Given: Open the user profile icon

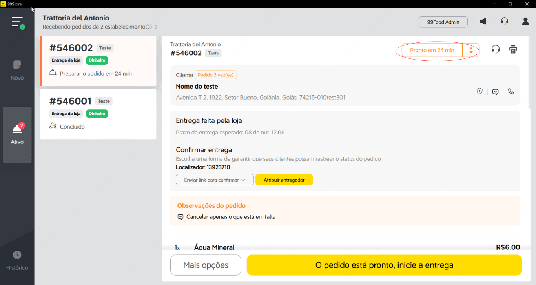Looking at the screenshot, I should tap(525, 22).
